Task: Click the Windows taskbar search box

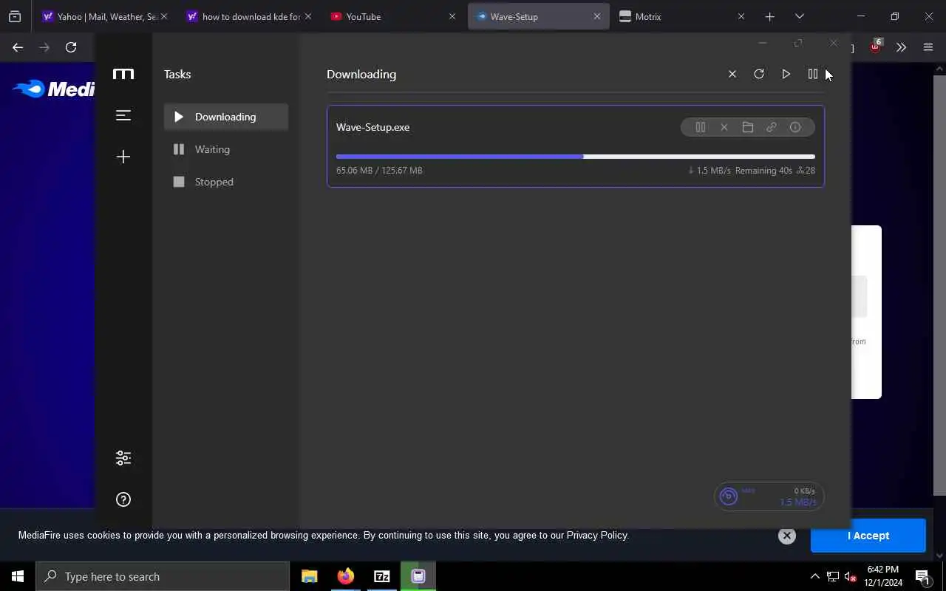Action: (163, 576)
